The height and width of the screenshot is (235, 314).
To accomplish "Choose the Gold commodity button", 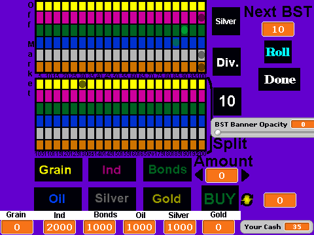I will 167,199.
